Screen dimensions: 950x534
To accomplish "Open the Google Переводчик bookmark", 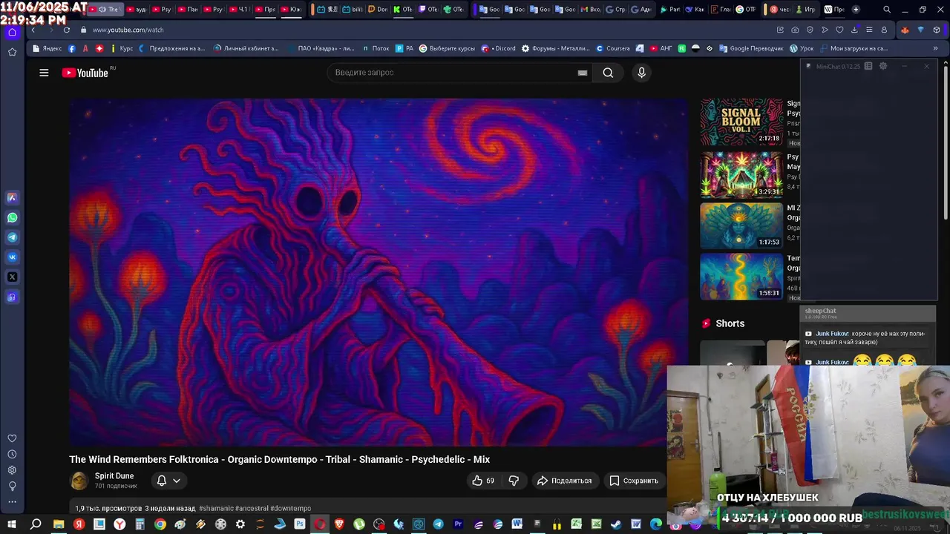I will pos(750,48).
